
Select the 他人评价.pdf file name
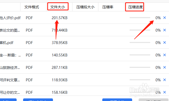tap(10, 18)
